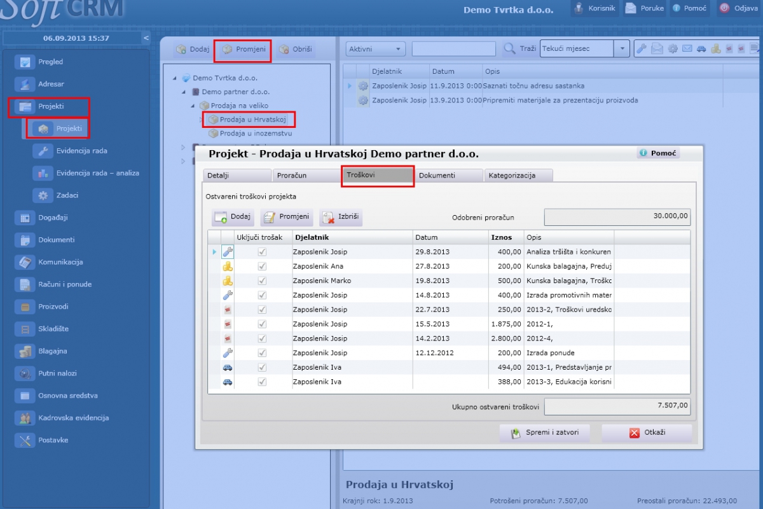Collapse the Demo Tvrtka d.o.o. tree node
This screenshot has width=763, height=509.
175,78
